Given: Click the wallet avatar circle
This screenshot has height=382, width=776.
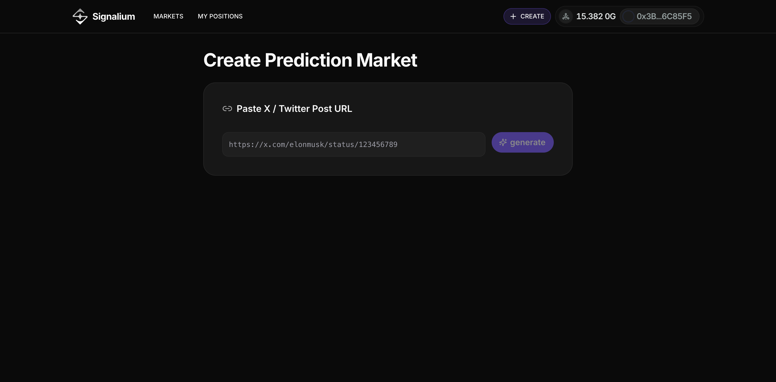Looking at the screenshot, I should [x=628, y=17].
